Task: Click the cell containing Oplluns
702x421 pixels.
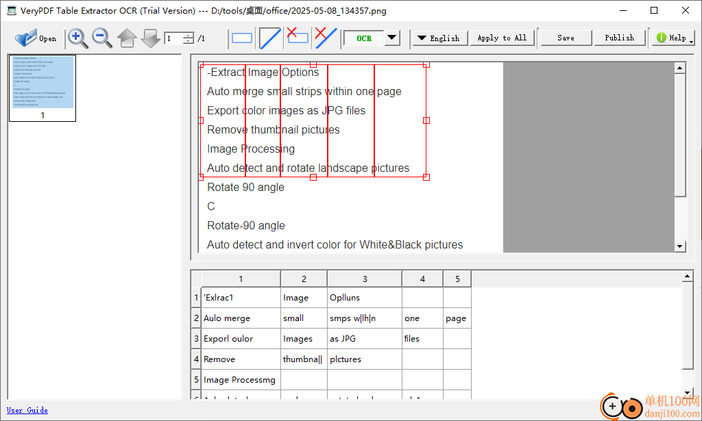Action: point(365,298)
